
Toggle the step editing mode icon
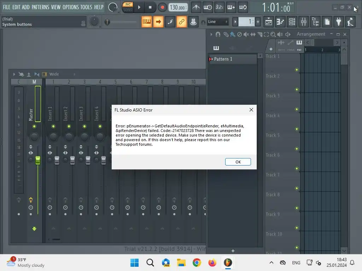170,22
